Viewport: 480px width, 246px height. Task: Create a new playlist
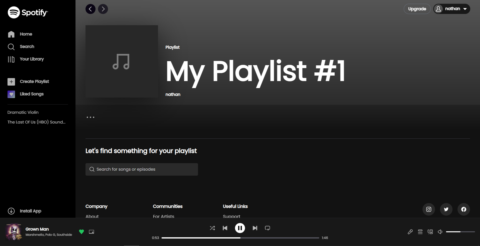pyautogui.click(x=34, y=82)
